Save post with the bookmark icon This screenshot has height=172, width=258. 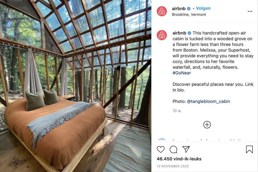tap(249, 149)
